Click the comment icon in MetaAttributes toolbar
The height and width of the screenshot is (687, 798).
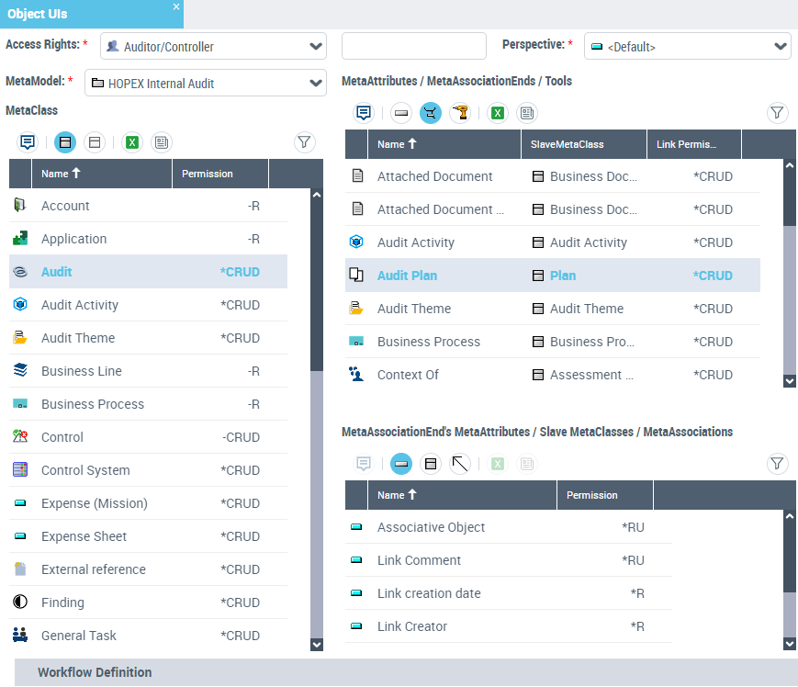click(364, 113)
